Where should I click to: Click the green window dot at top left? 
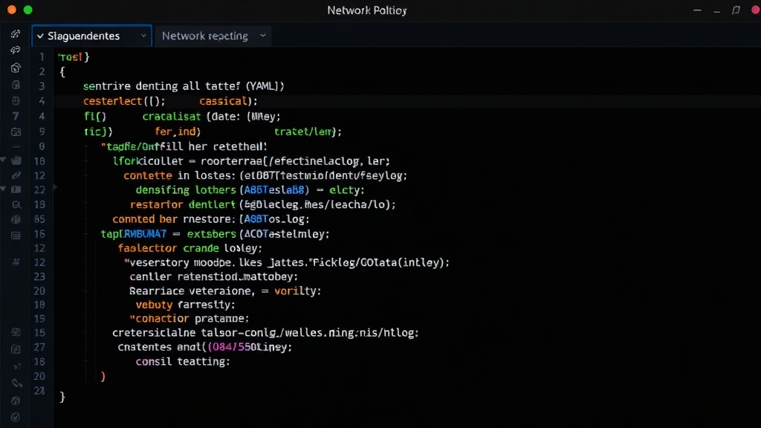point(27,10)
